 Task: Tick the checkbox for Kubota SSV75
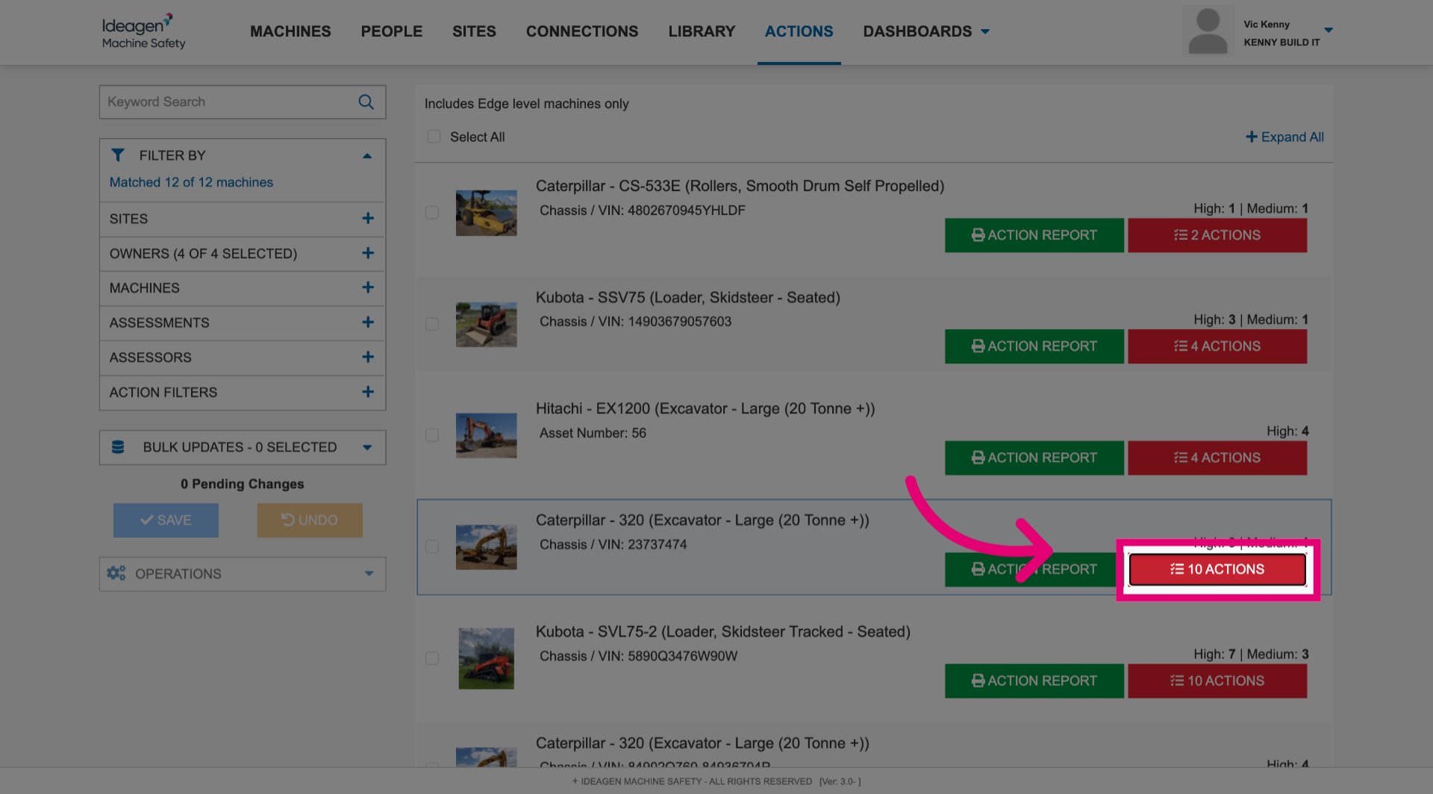pos(432,324)
